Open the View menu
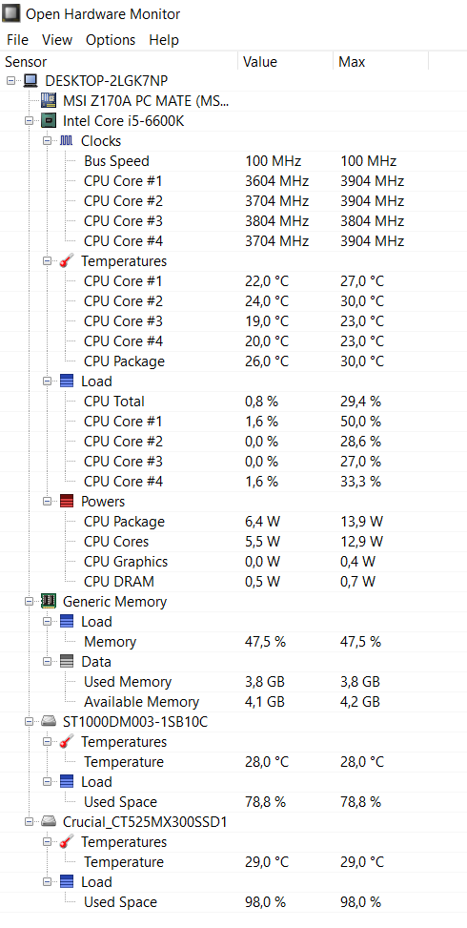This screenshot has height=928, width=467. 57,40
